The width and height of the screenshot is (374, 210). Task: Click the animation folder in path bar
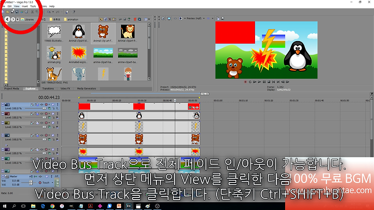pos(71,19)
